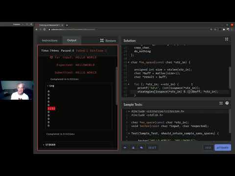Click the Failed count in results header
235x176 pixels.
point(82,51)
